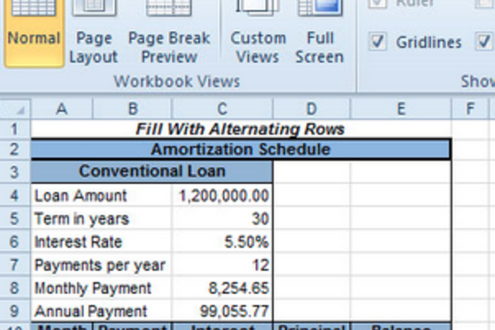Select column F header
Screen dimensions: 495x330
[x=470, y=109]
